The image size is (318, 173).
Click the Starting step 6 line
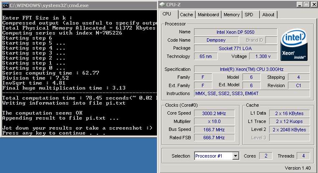click(x=27, y=38)
